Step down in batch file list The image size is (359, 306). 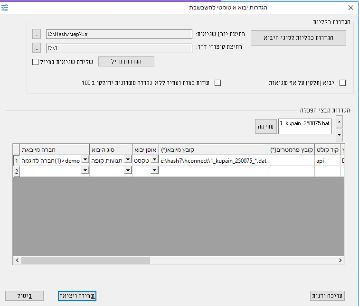tap(339, 135)
